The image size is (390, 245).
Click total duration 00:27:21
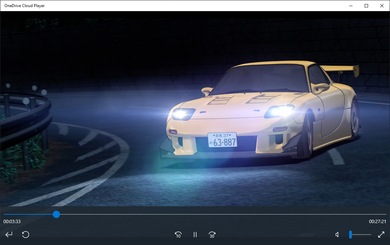coord(378,221)
